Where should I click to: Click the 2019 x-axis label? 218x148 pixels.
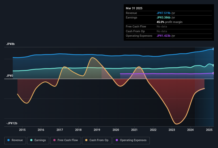97,130
